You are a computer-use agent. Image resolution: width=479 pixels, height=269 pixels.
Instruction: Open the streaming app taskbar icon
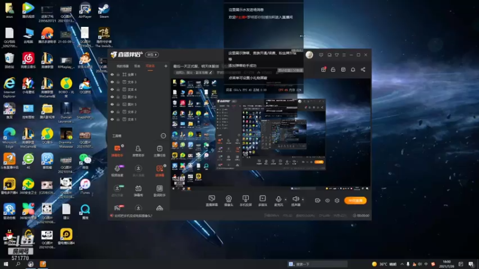43,264
